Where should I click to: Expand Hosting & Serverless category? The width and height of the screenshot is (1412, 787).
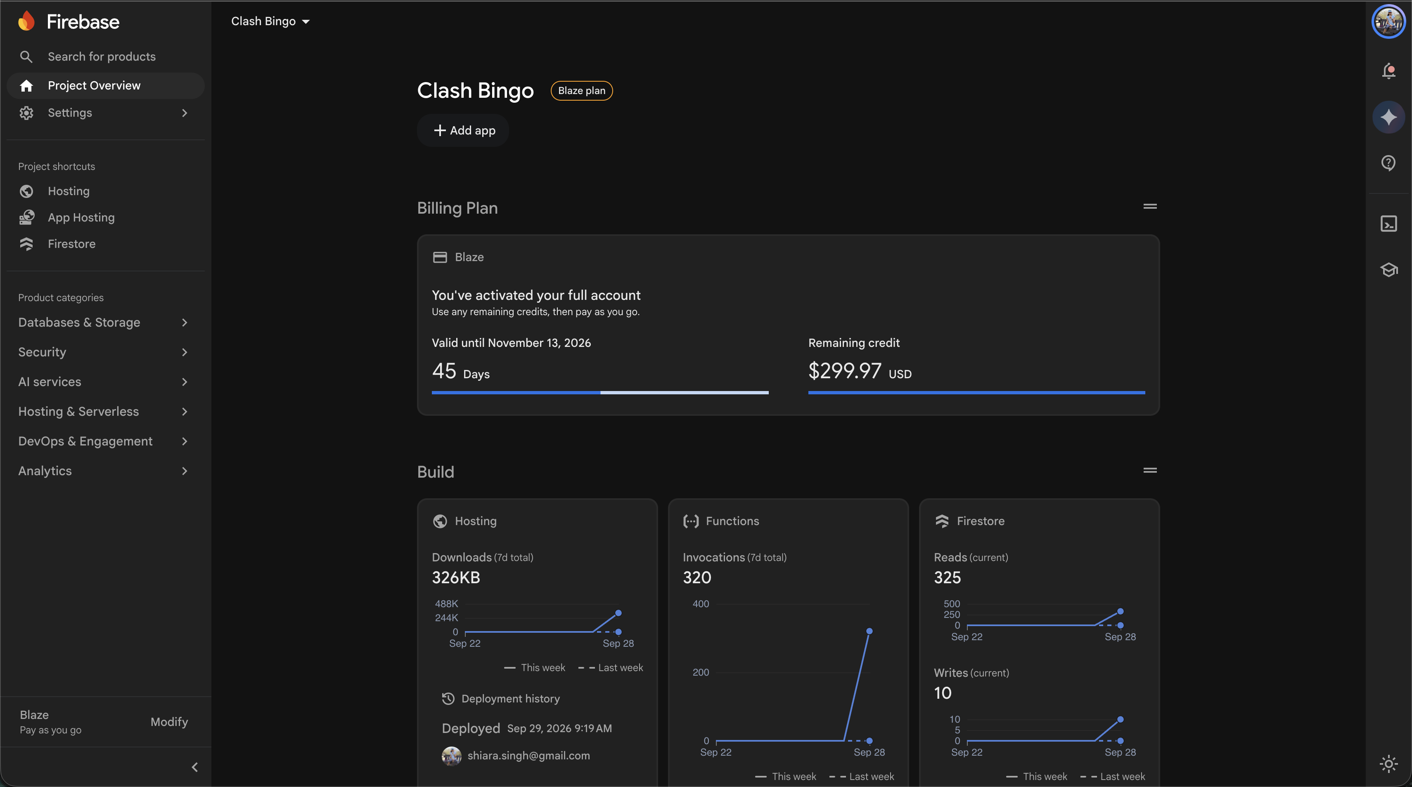pos(104,411)
